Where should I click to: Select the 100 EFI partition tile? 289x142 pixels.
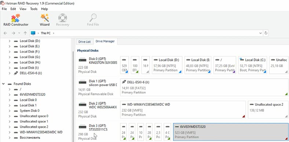(135, 65)
